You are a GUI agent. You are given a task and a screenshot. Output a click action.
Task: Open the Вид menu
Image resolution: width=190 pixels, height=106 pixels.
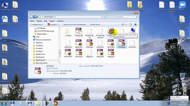point(45,21)
